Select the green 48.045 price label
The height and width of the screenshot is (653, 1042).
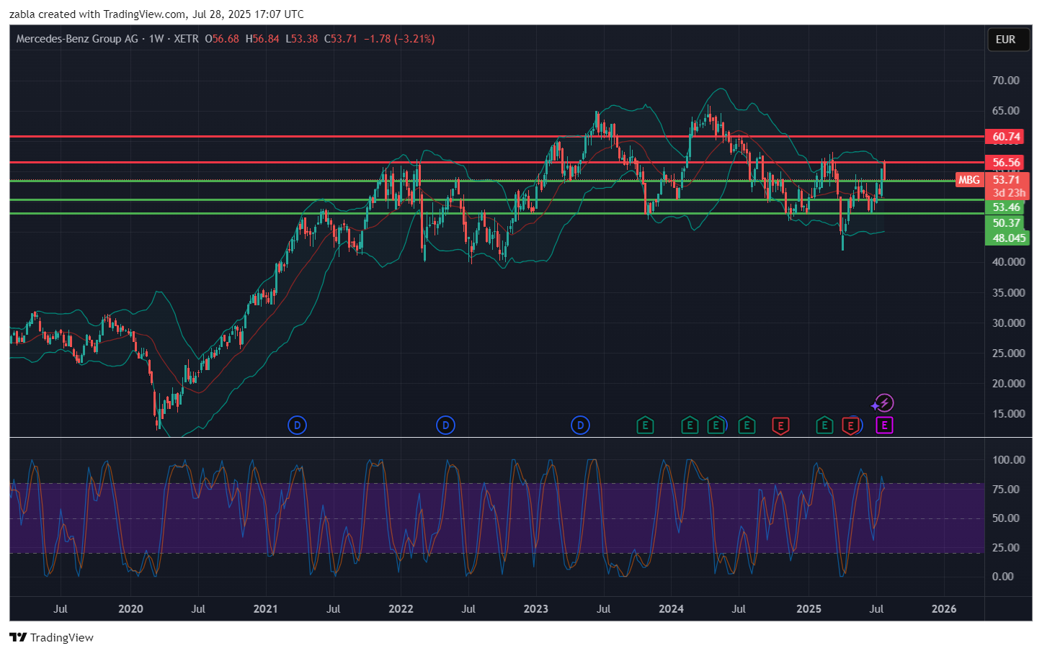pyautogui.click(x=1007, y=238)
